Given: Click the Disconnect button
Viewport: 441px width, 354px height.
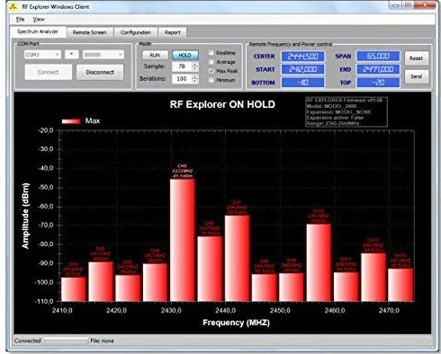Looking at the screenshot, I should 100,72.
